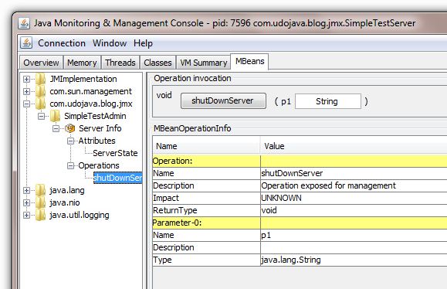The width and height of the screenshot is (447, 289).
Task: Collapse the SimpleTestAdmin tree node
Action: (x=42, y=116)
